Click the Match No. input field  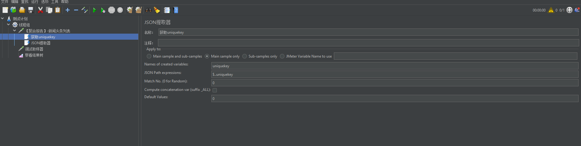[395, 83]
